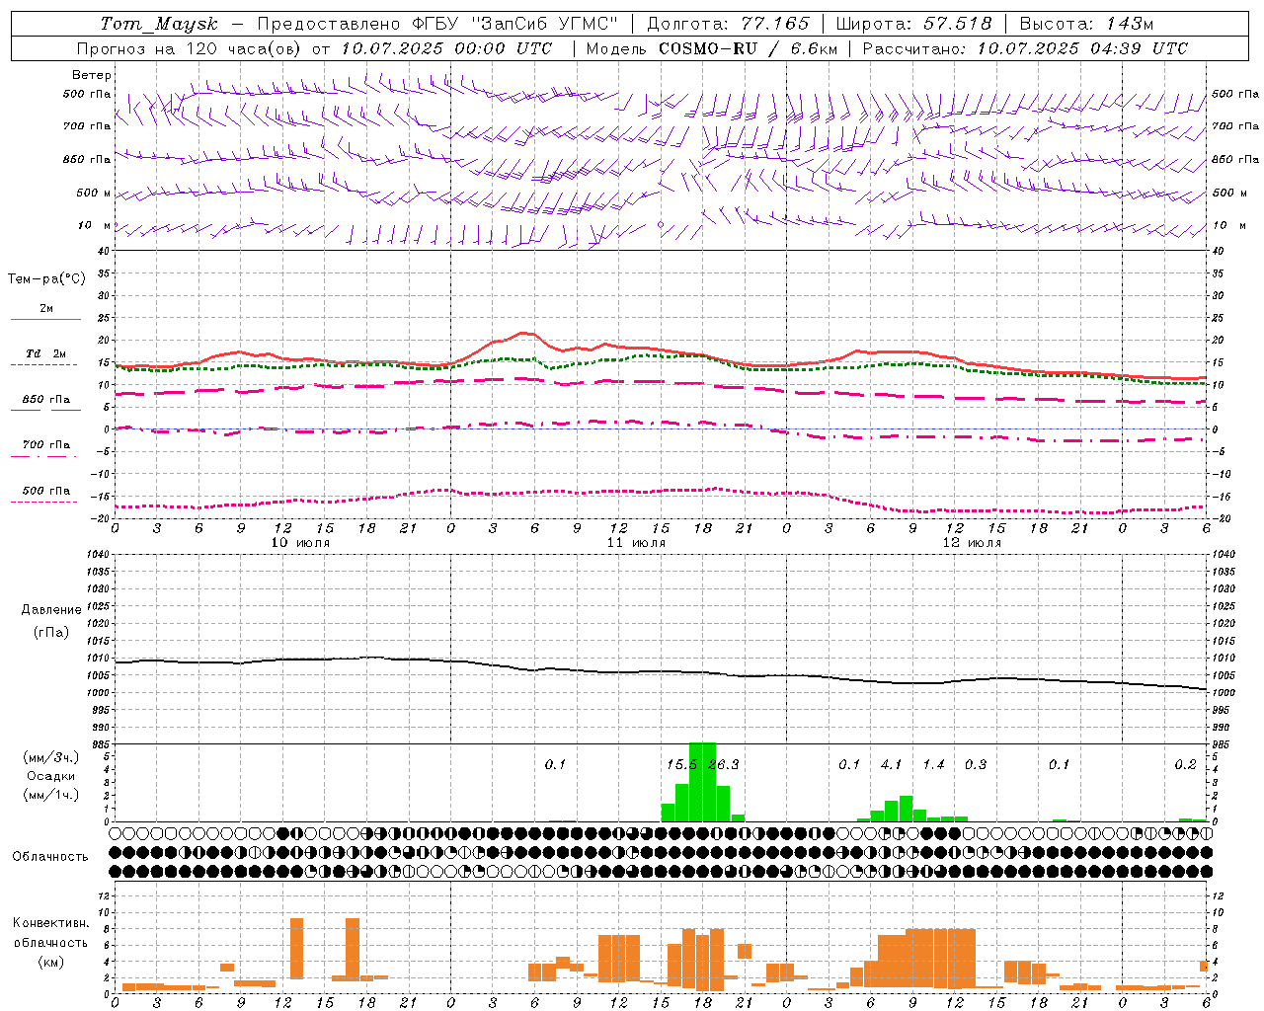Click "Прогноз на 120 часа(ов)" text
The height and width of the screenshot is (1011, 1264).
tap(190, 48)
